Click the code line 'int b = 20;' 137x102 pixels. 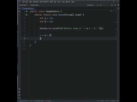tap(47, 22)
